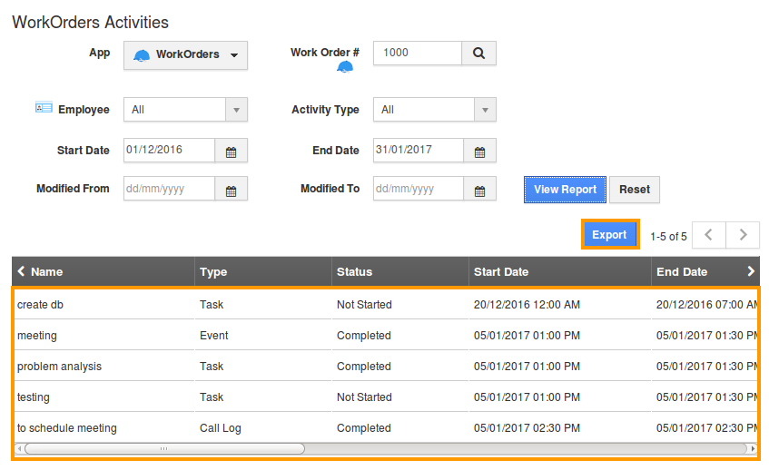
Task: Click the Work Order # field containing 1000
Action: [418, 53]
